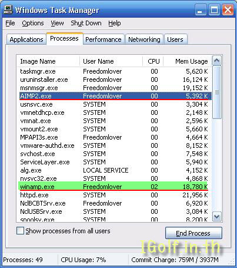
Task: Open the Applications tab
Action: 26,39
